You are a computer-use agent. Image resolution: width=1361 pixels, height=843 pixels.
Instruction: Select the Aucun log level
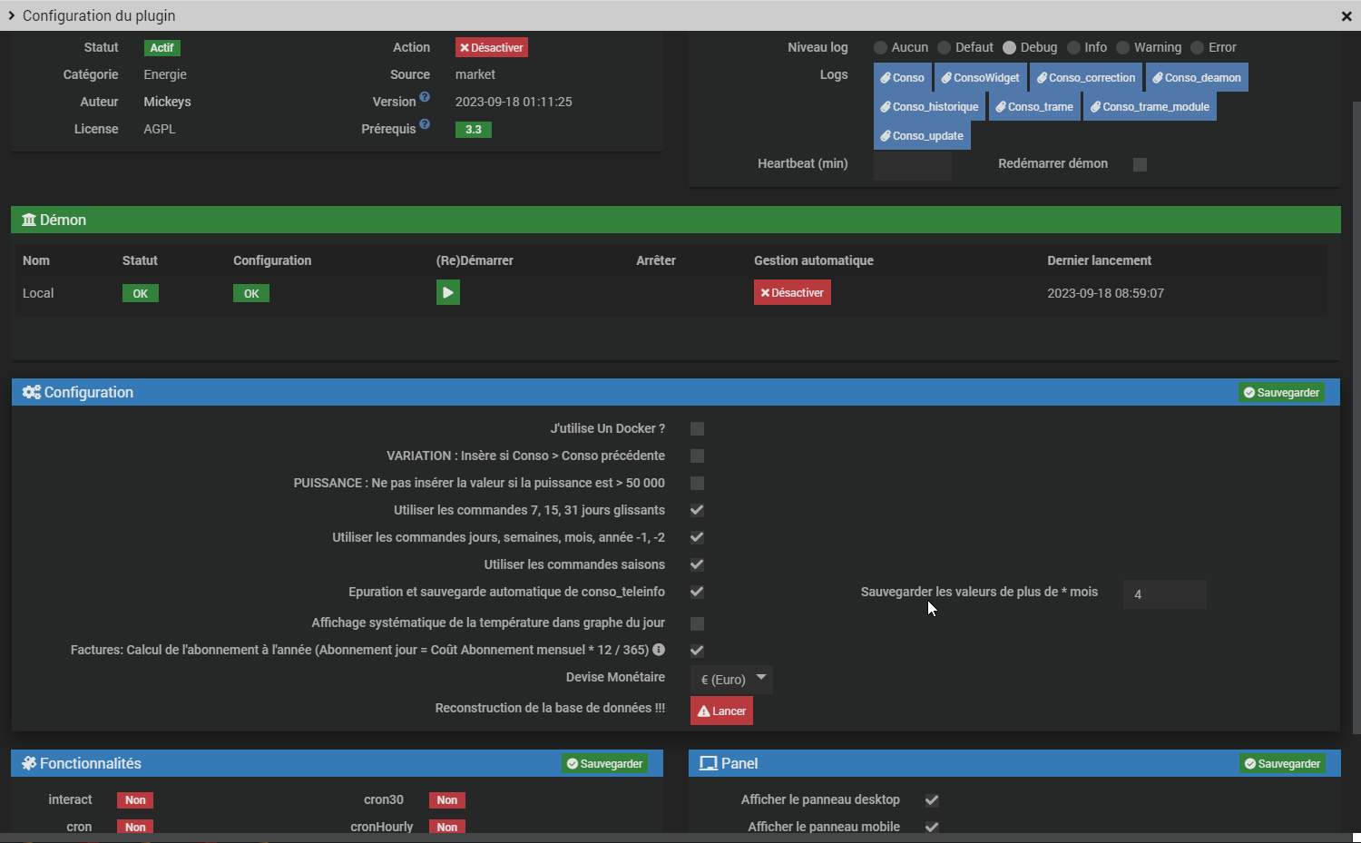[x=880, y=47]
